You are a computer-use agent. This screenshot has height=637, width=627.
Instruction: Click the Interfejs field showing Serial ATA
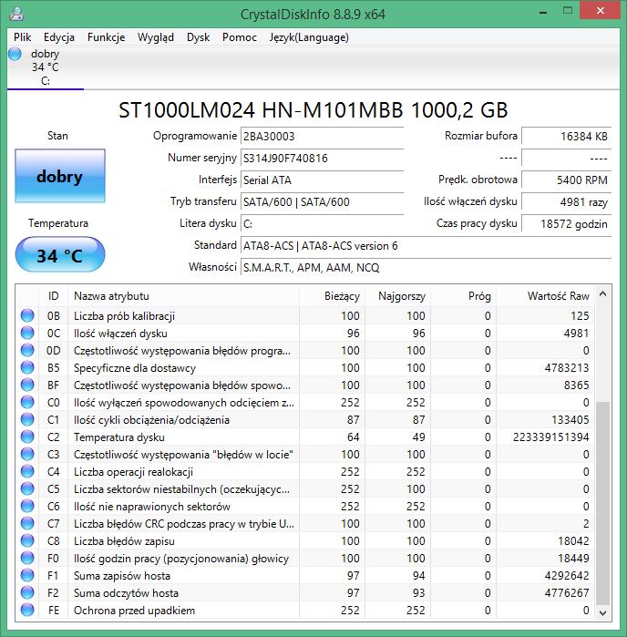pyautogui.click(x=322, y=180)
